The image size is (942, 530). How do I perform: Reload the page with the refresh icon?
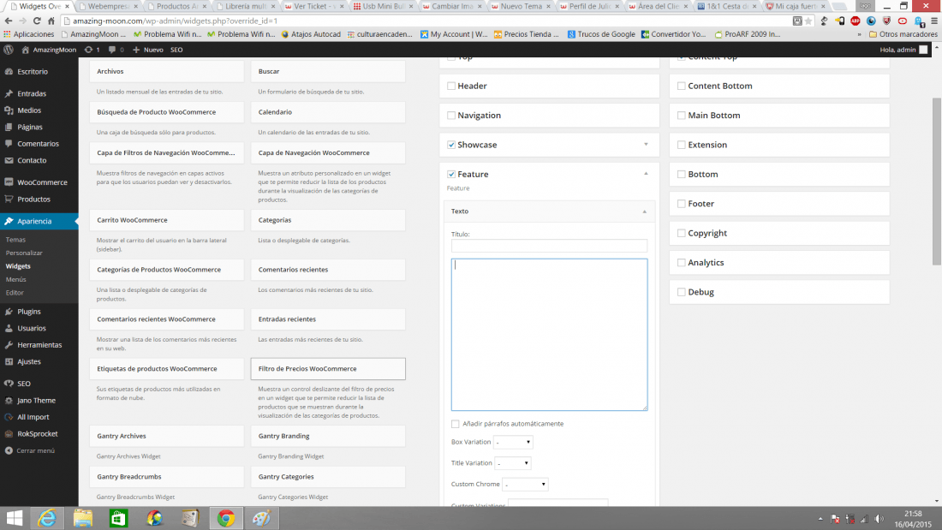pyautogui.click(x=37, y=21)
